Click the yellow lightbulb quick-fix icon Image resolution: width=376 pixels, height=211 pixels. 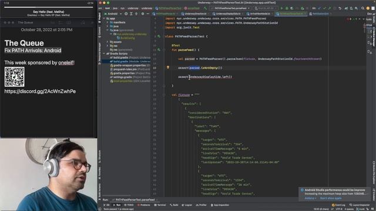click(x=168, y=68)
